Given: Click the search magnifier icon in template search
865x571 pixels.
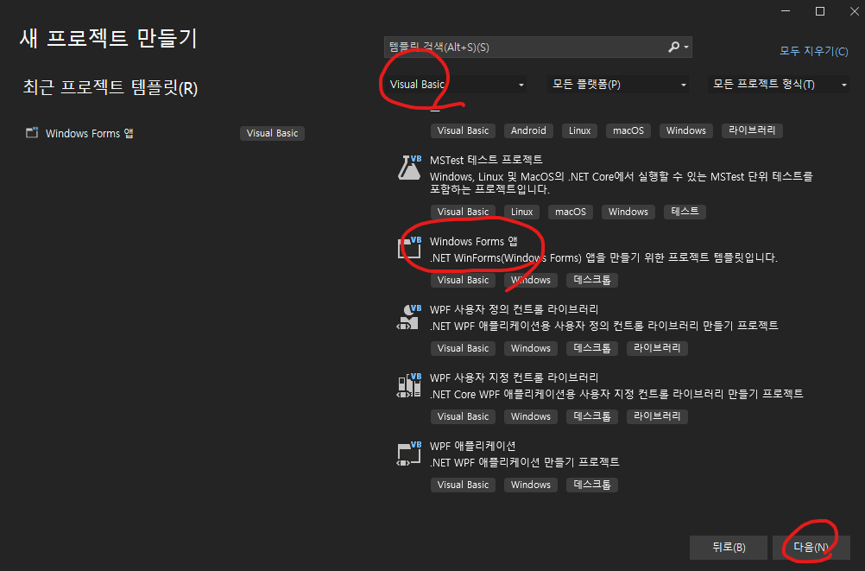Looking at the screenshot, I should 673,47.
